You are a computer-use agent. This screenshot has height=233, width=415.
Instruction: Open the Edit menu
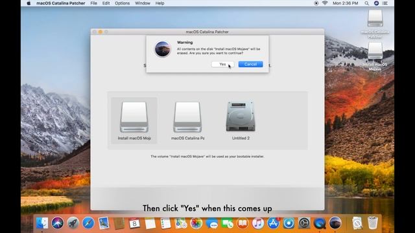pyautogui.click(x=106, y=3)
